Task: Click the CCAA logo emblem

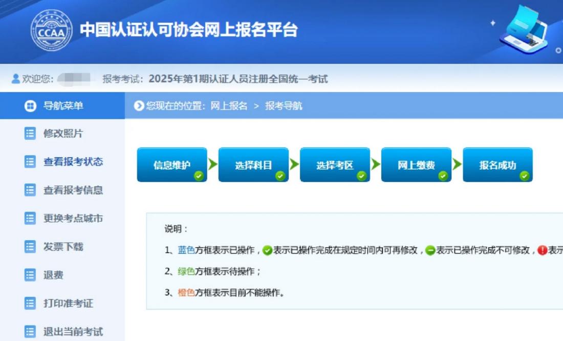Action: pyautogui.click(x=51, y=30)
